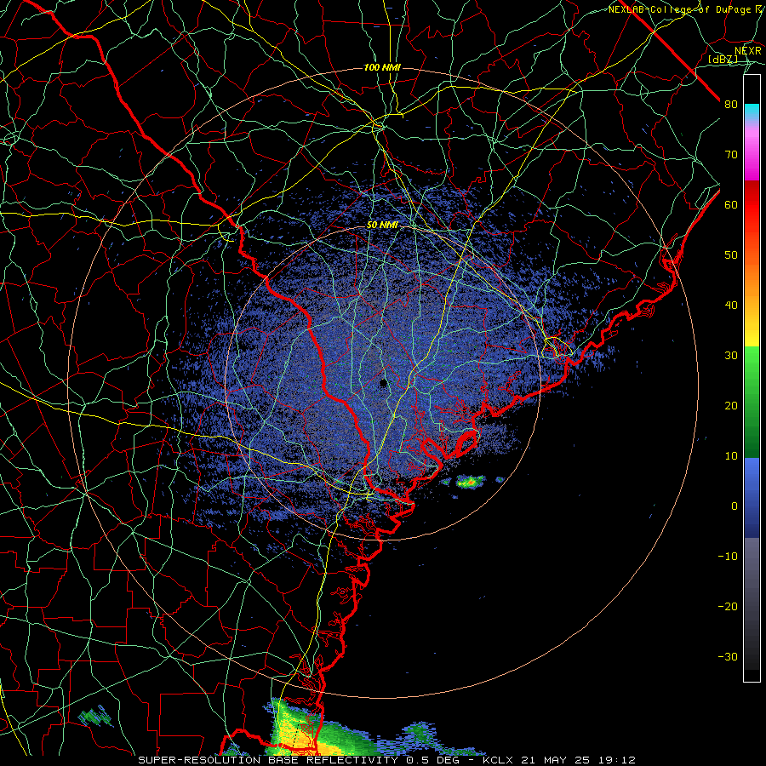
Task: Click the '50 NMI' range ring label
Action: click(382, 226)
